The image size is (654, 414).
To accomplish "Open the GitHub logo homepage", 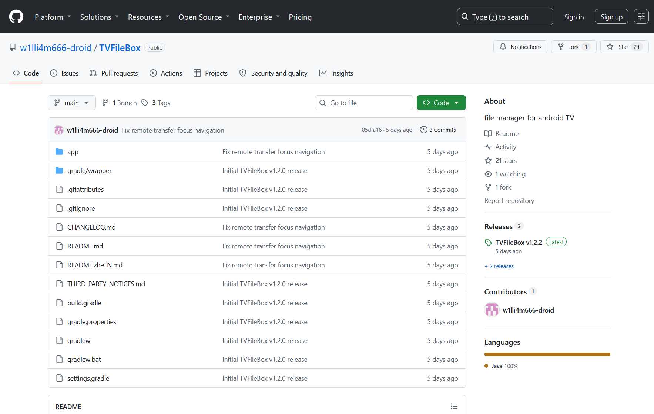I will coord(16,17).
